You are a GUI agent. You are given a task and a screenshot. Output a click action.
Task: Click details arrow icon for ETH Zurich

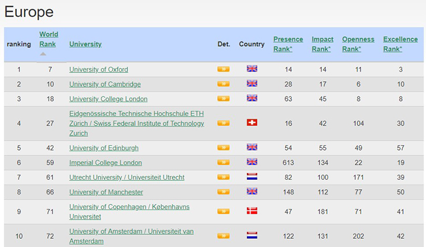tap(223, 123)
